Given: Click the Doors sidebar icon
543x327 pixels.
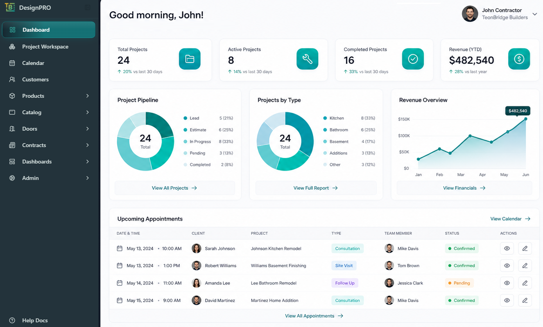Looking at the screenshot, I should click(12, 129).
